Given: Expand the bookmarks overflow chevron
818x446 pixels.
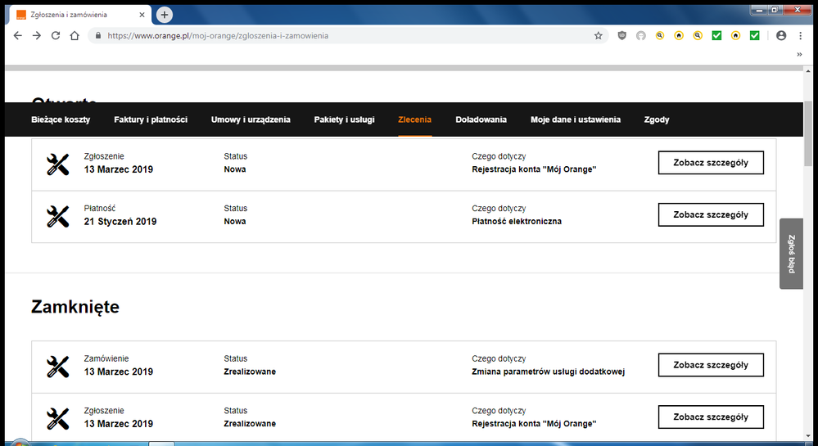Looking at the screenshot, I should click(x=799, y=55).
